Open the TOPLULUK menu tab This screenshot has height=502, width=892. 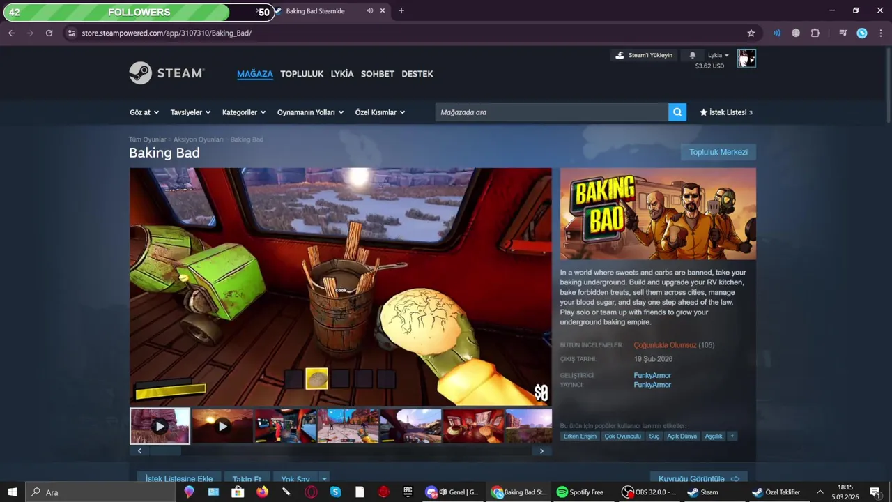(x=302, y=73)
